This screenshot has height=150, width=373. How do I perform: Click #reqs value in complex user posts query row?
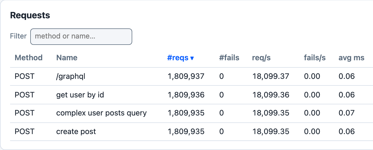click(186, 113)
